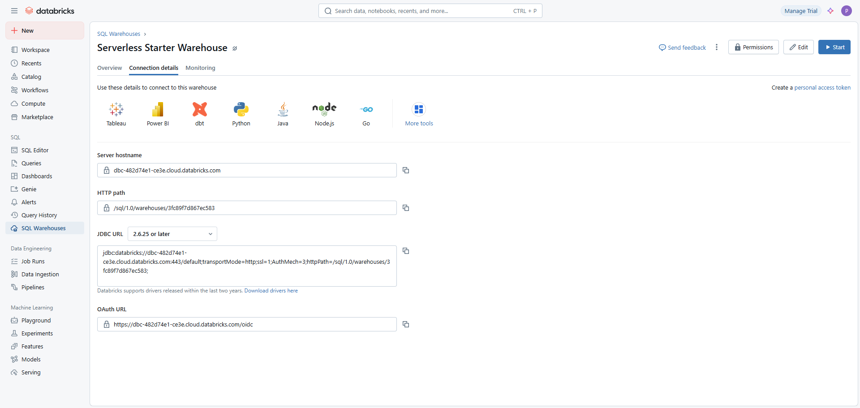
Task: Click the JDBC URL text area
Action: [x=247, y=266]
